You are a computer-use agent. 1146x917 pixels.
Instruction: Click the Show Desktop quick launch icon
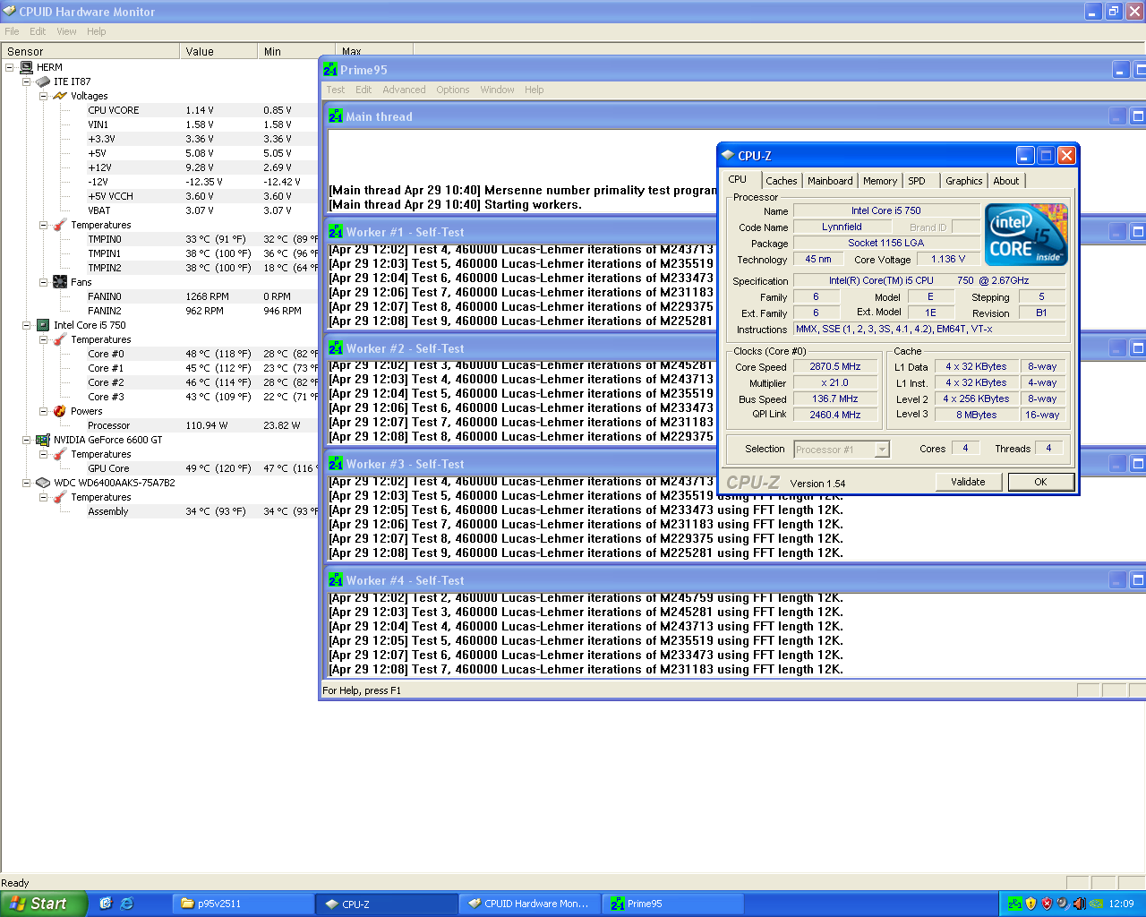tap(106, 904)
